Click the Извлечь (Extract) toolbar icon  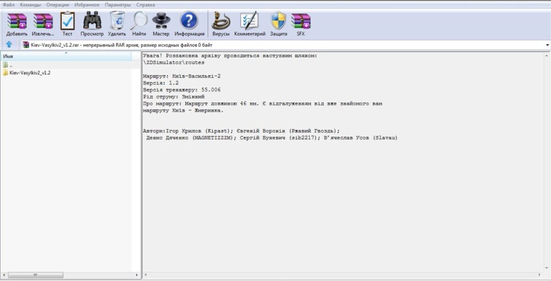pyautogui.click(x=42, y=21)
